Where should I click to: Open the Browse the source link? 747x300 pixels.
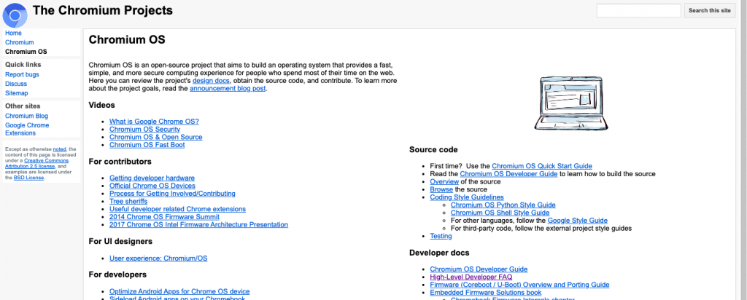441,189
